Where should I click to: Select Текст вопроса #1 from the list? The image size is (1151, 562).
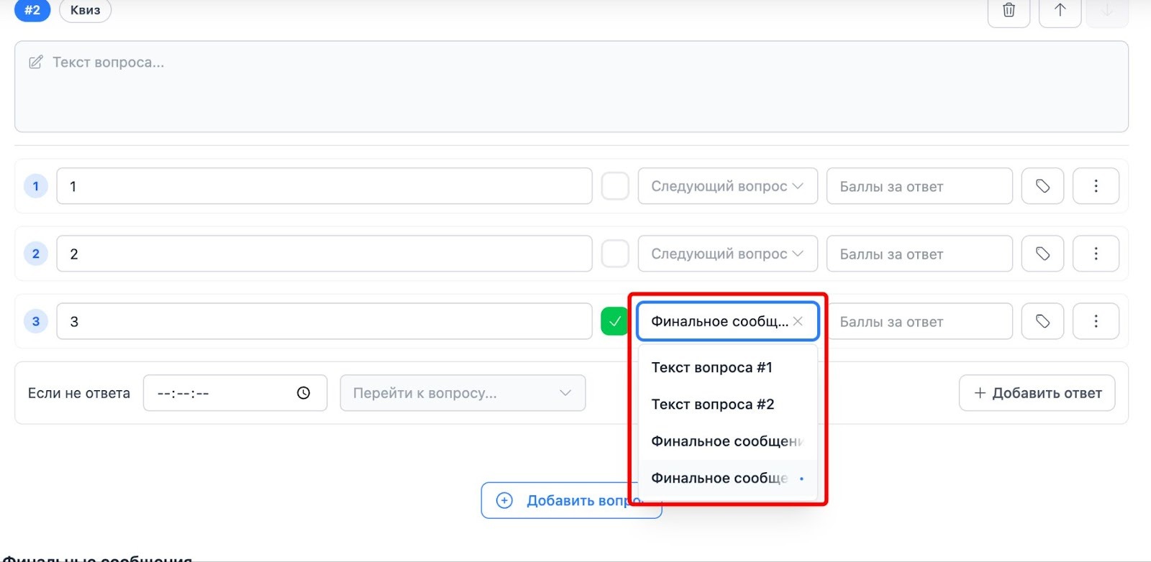click(711, 367)
